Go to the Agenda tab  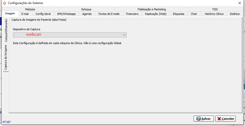click(87, 14)
